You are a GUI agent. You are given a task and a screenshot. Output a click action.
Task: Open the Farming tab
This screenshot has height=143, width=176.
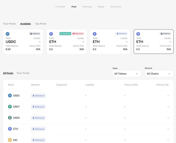pos(87,7)
